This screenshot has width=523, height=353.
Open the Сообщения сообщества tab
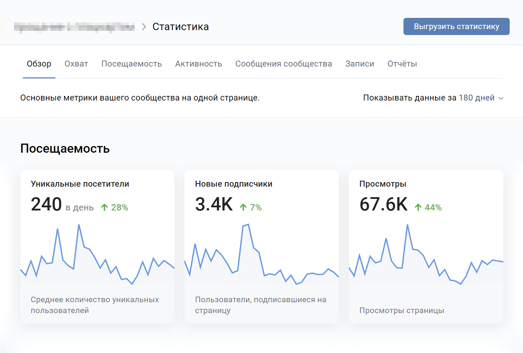click(x=284, y=64)
